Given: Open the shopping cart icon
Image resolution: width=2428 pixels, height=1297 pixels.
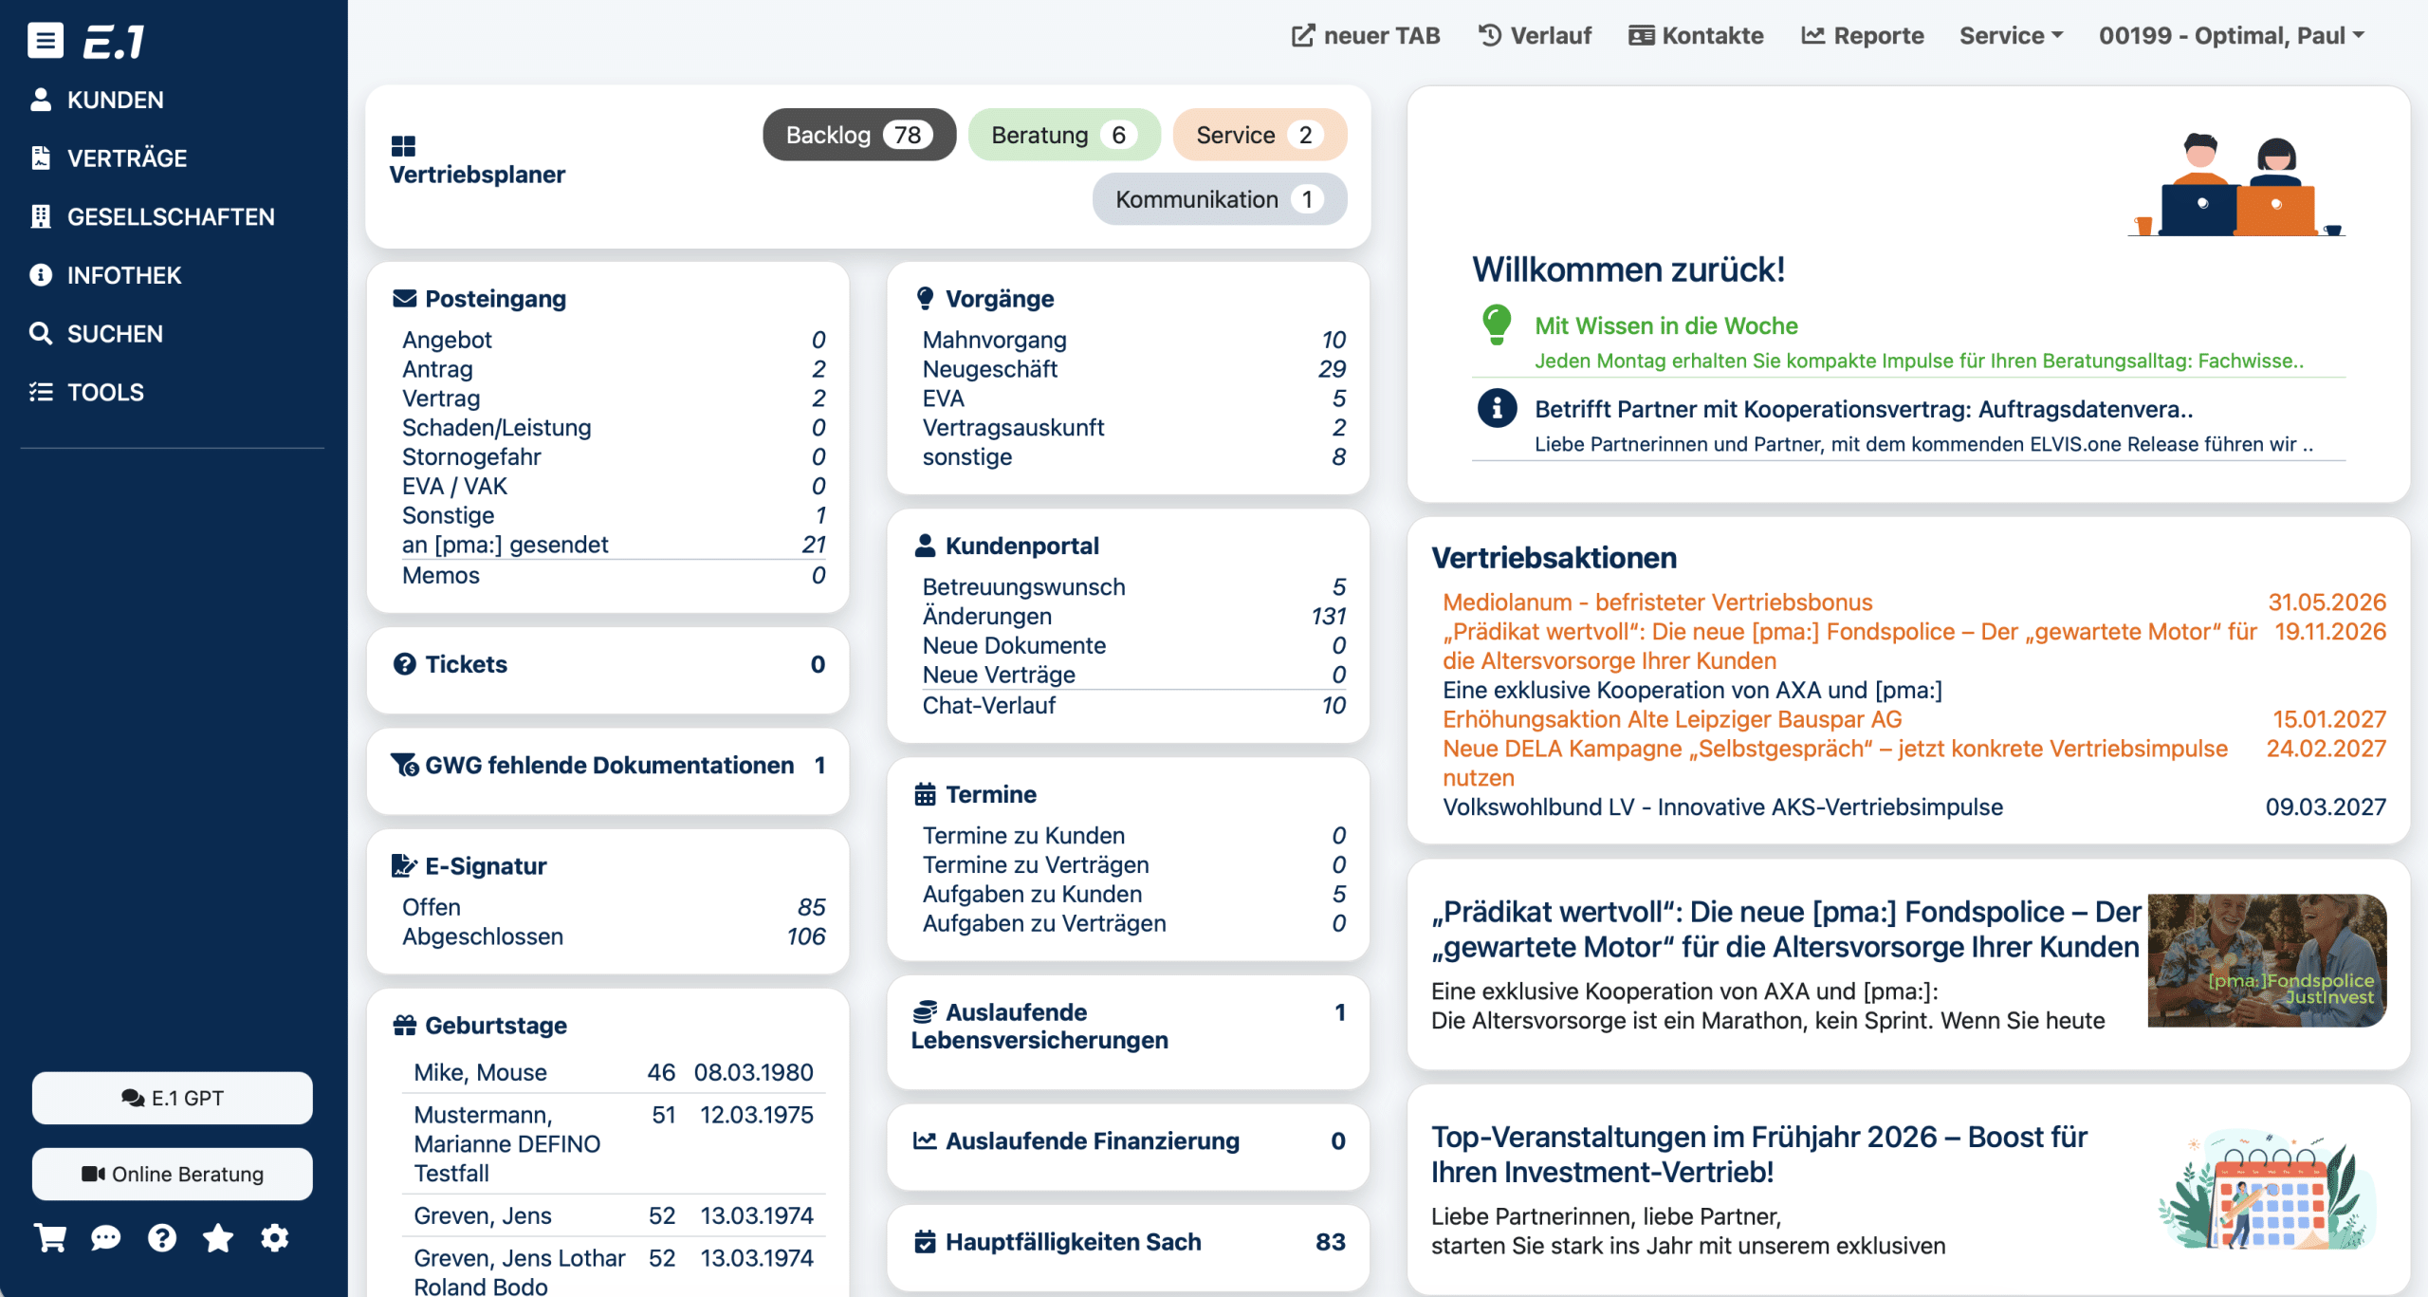Looking at the screenshot, I should click(x=50, y=1238).
